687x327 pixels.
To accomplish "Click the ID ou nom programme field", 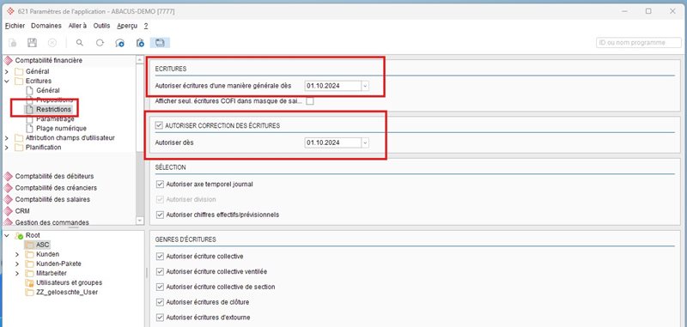I will [639, 42].
